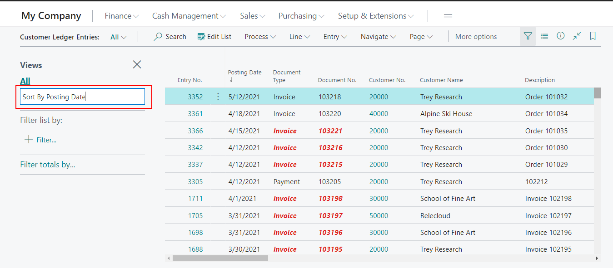Open More options

[475, 36]
